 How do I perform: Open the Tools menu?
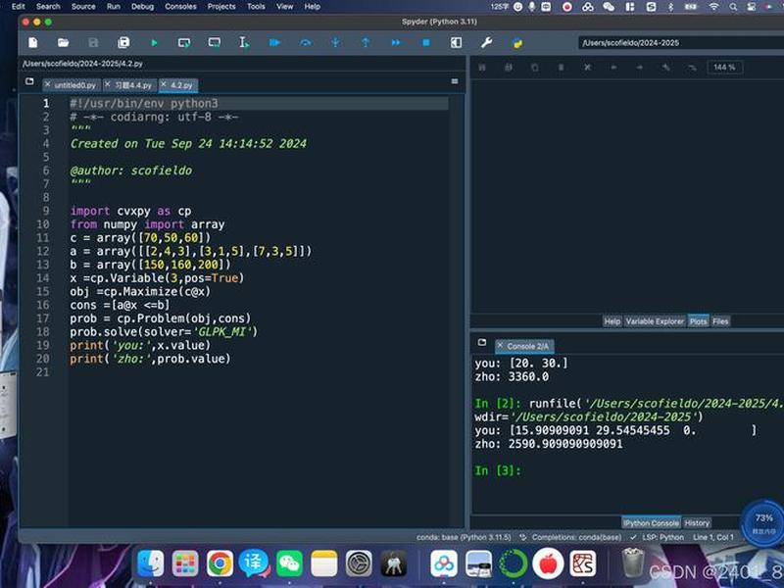coord(256,7)
